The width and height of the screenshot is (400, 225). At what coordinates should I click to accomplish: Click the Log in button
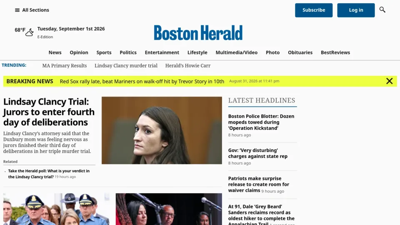coord(356,10)
